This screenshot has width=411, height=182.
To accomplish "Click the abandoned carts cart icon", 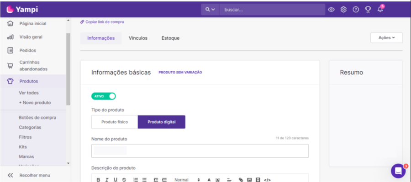I will [10, 66].
